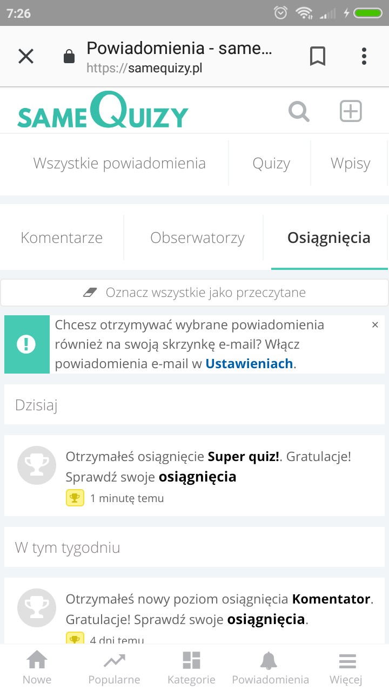The height and width of the screenshot is (691, 389).
Task: Open Popularne trending section
Action: pos(114,667)
